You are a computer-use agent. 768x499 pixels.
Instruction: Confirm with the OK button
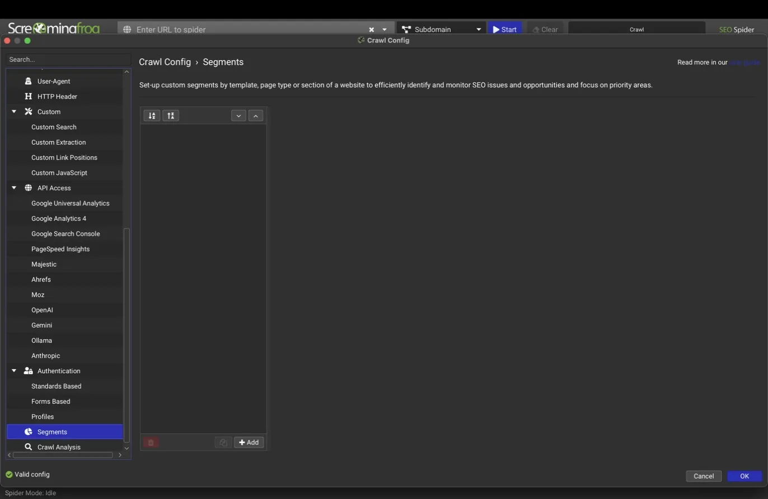coord(744,476)
